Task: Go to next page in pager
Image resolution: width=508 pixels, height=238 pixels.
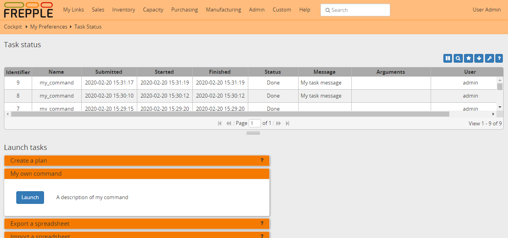Action: click(278, 123)
